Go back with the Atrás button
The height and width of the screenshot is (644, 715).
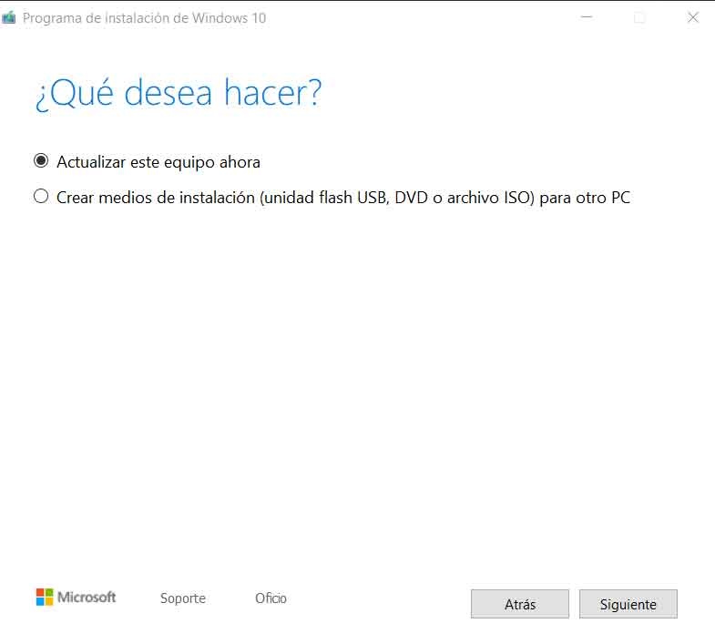(x=520, y=604)
